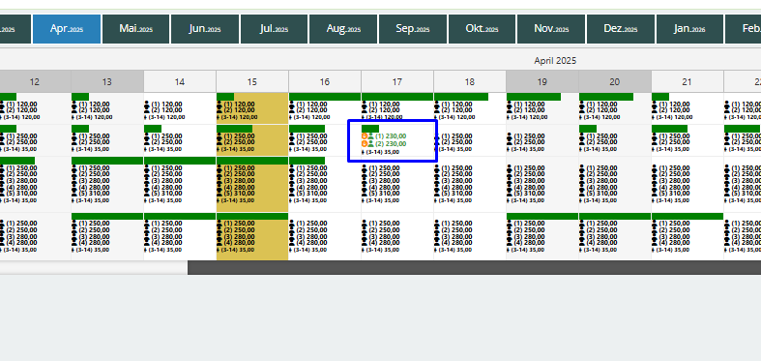761x361 pixels.
Task: Click (5) 310,00 price in the yellow day 15 column
Action: [x=239, y=194]
